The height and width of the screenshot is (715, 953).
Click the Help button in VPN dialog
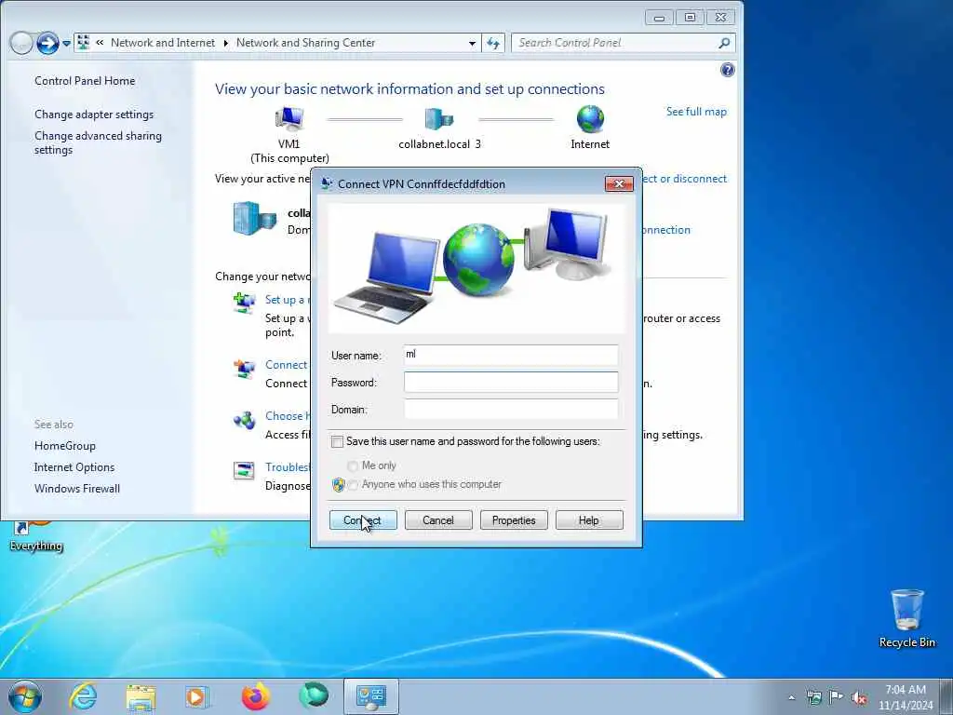coord(589,519)
